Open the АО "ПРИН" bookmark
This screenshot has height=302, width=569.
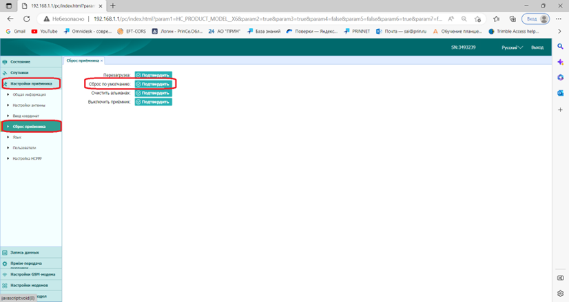tap(225, 32)
